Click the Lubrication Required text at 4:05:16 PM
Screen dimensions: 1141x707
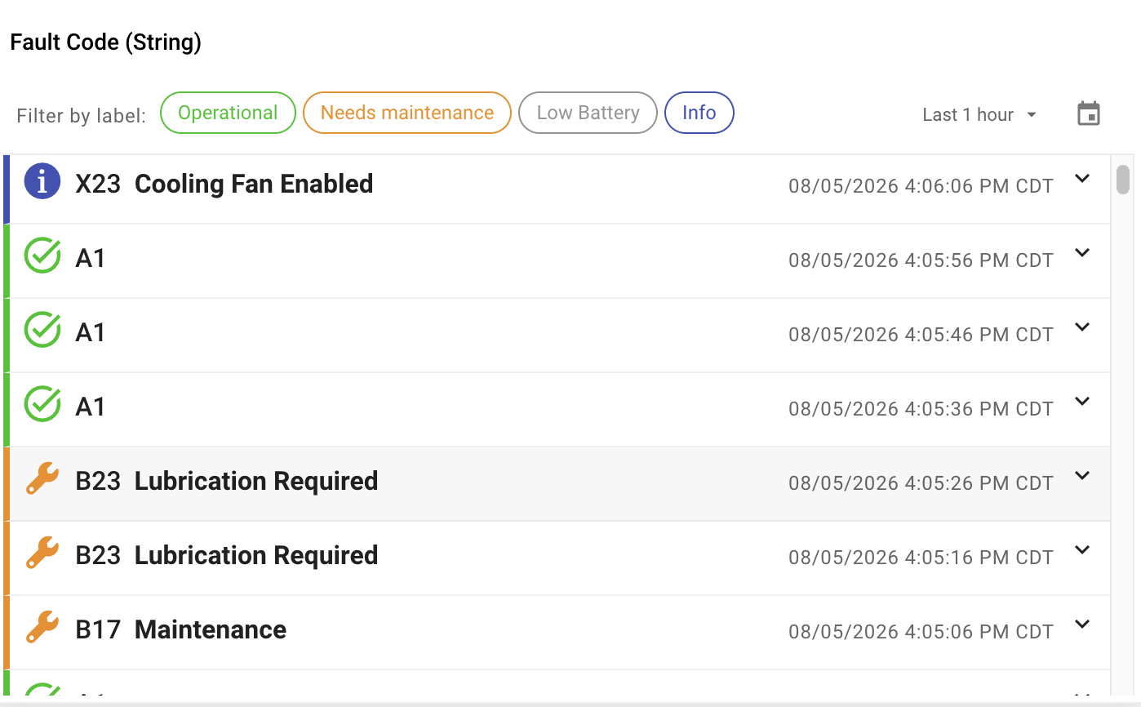pyautogui.click(x=256, y=555)
